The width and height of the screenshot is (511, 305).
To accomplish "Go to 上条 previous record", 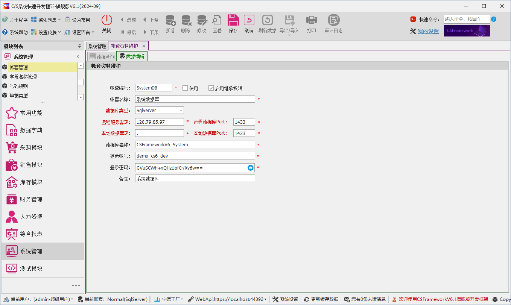I will click(x=151, y=20).
